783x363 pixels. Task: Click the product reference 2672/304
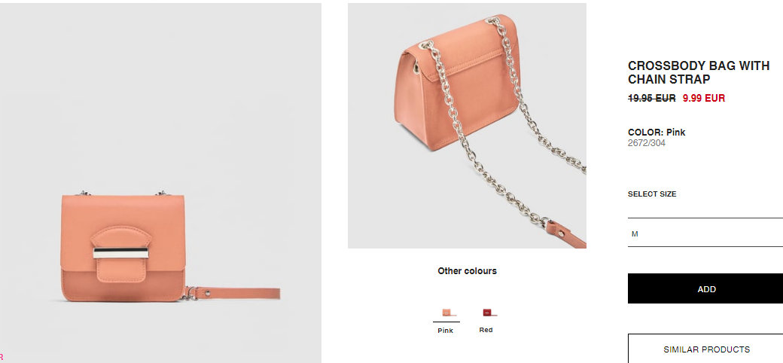tap(647, 143)
